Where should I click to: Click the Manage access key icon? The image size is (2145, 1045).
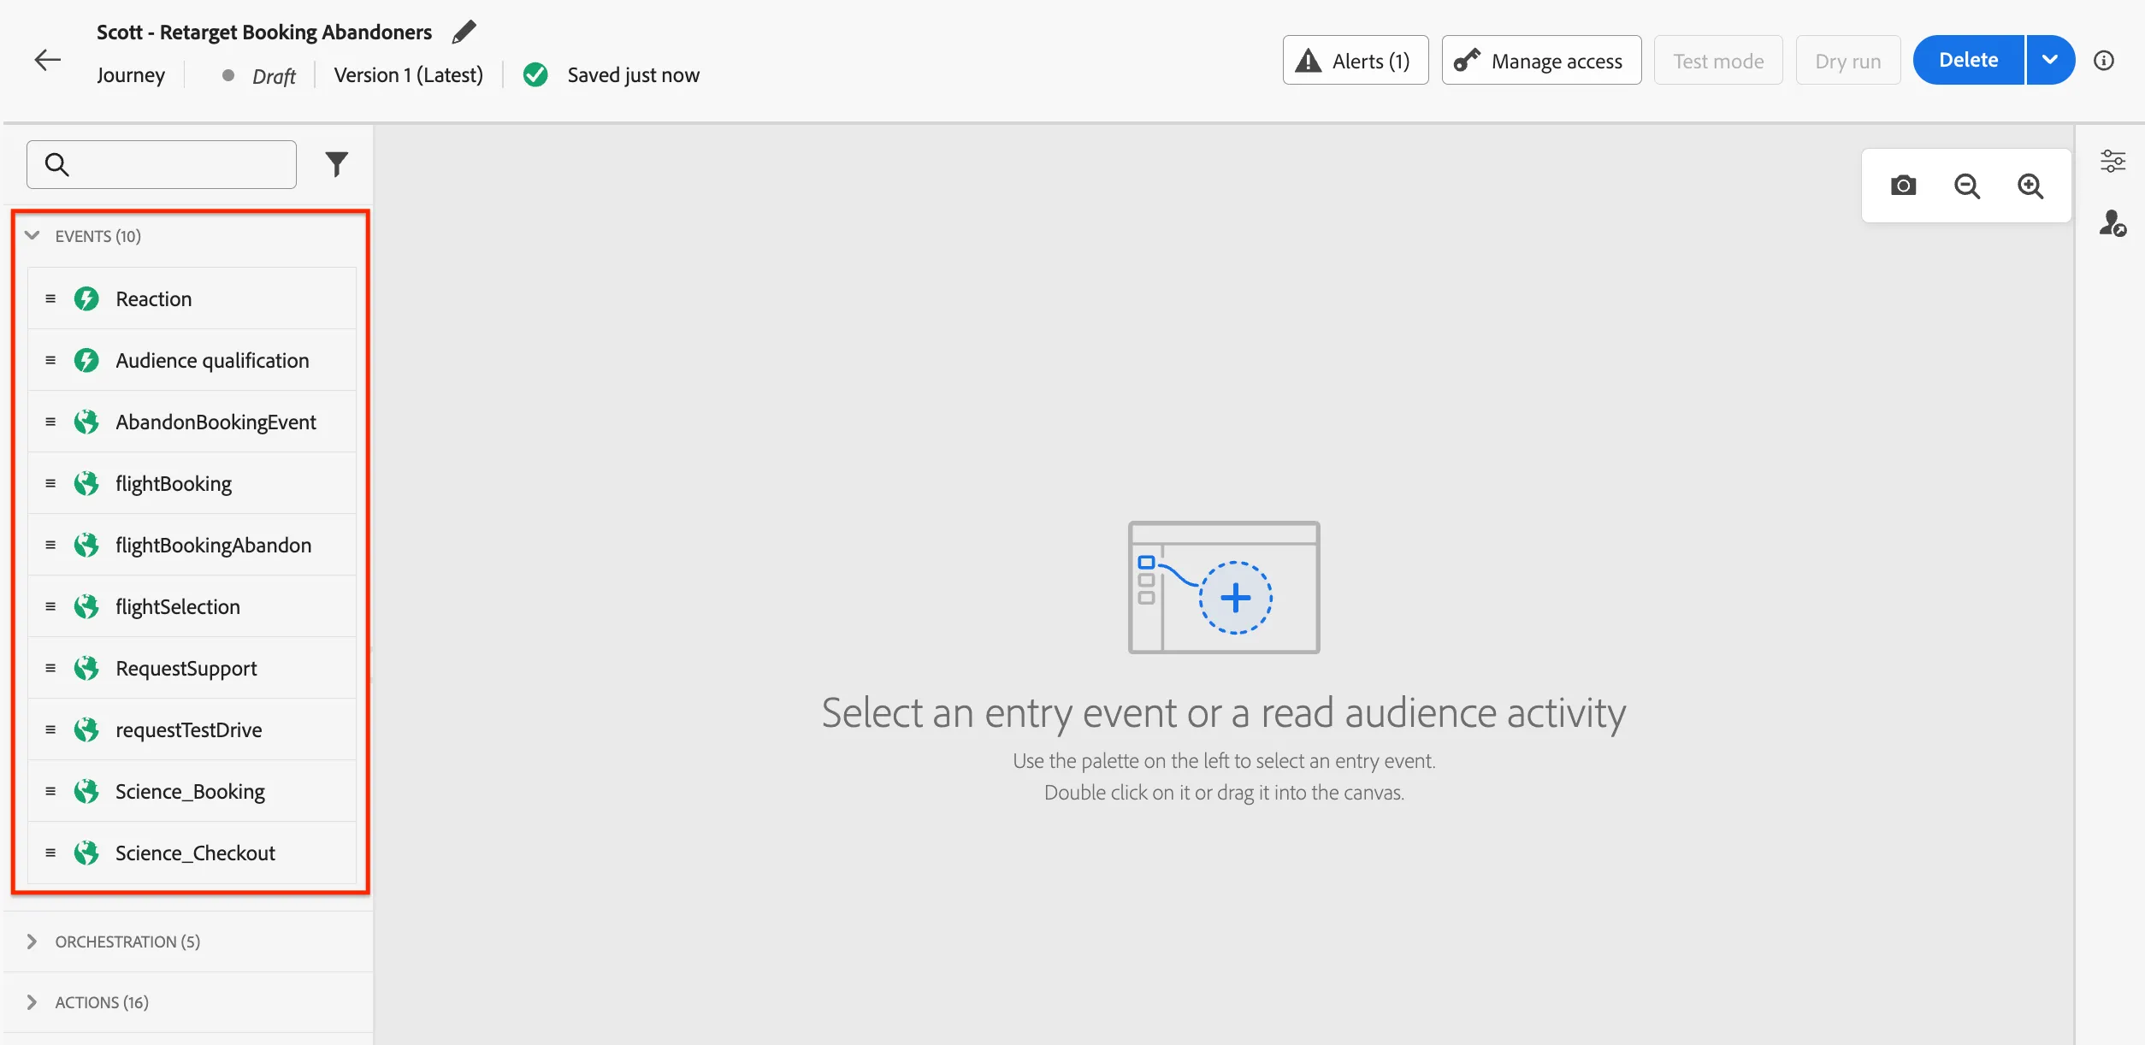[x=1467, y=60]
